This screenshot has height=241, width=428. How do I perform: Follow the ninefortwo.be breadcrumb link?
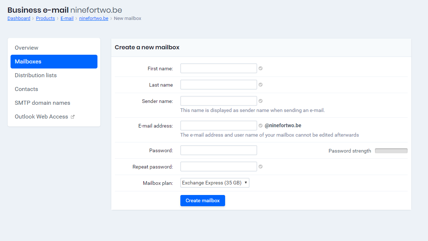[x=93, y=18]
